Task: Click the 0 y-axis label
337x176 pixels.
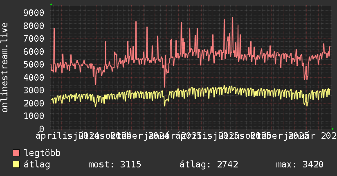Action: coord(42,129)
